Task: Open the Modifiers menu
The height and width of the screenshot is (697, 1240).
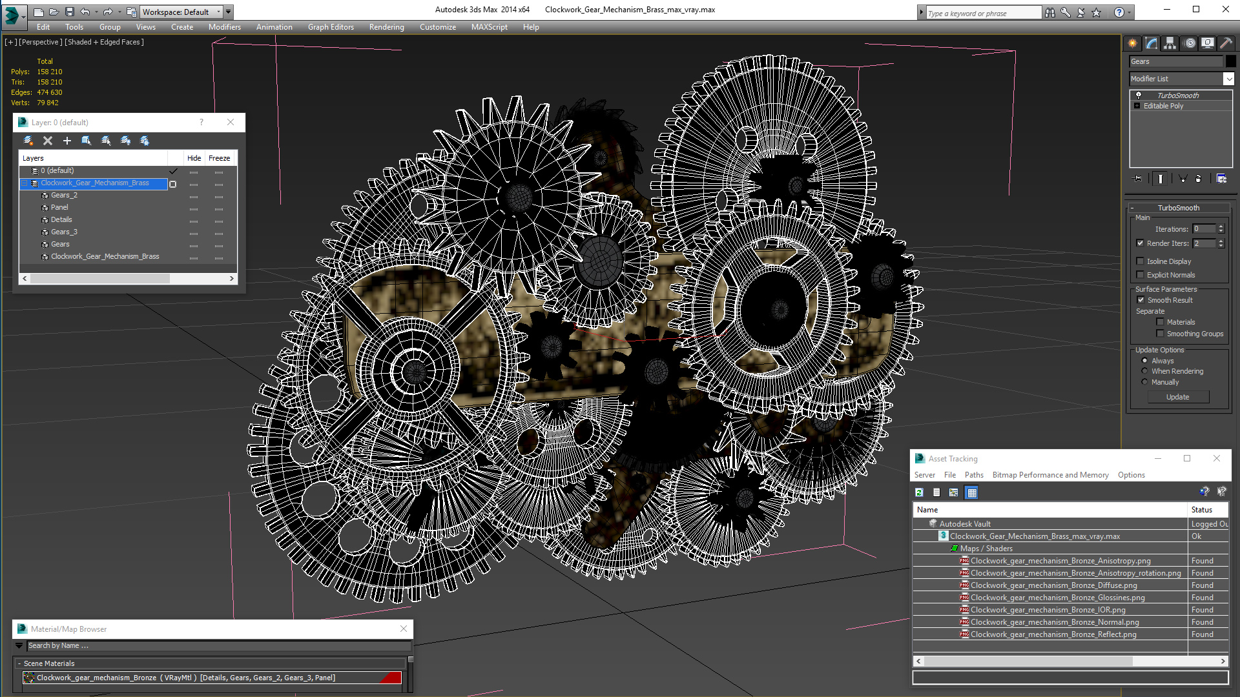Action: pos(224,27)
